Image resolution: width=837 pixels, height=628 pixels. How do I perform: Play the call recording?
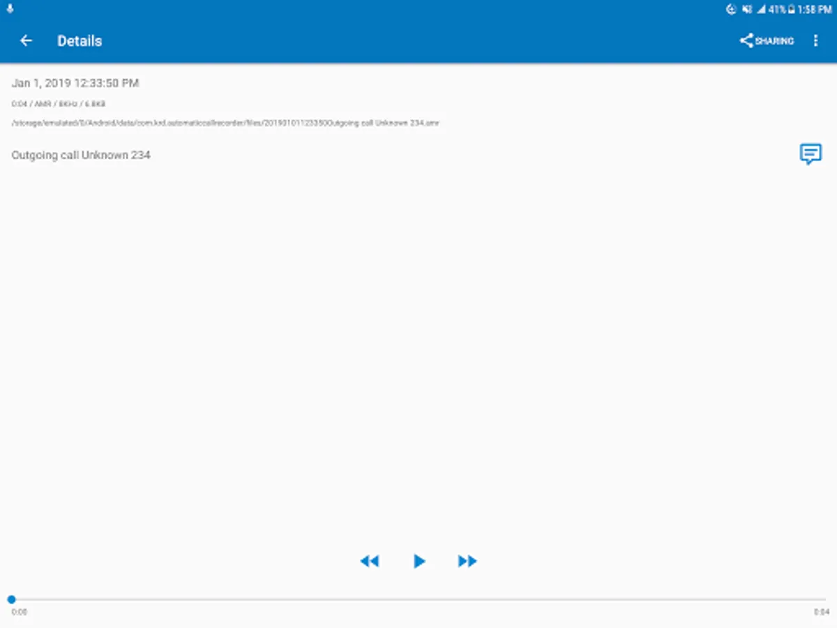[418, 561]
